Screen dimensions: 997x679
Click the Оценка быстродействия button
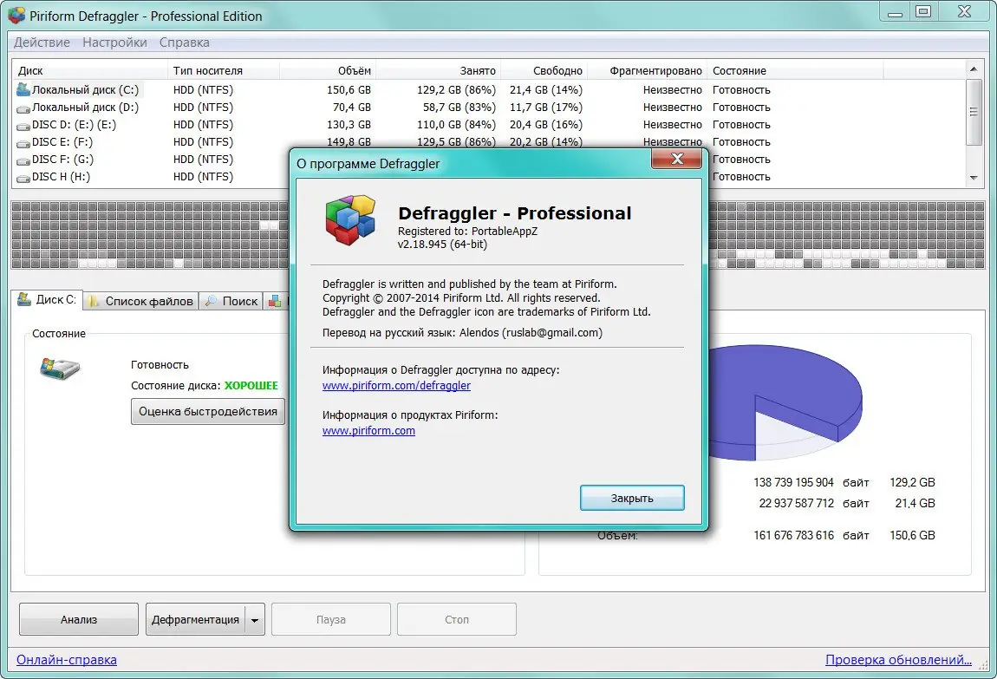[208, 411]
